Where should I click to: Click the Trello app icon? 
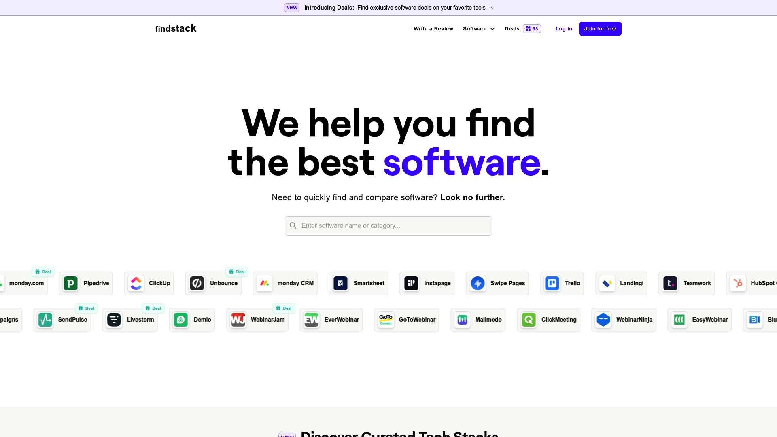(552, 283)
